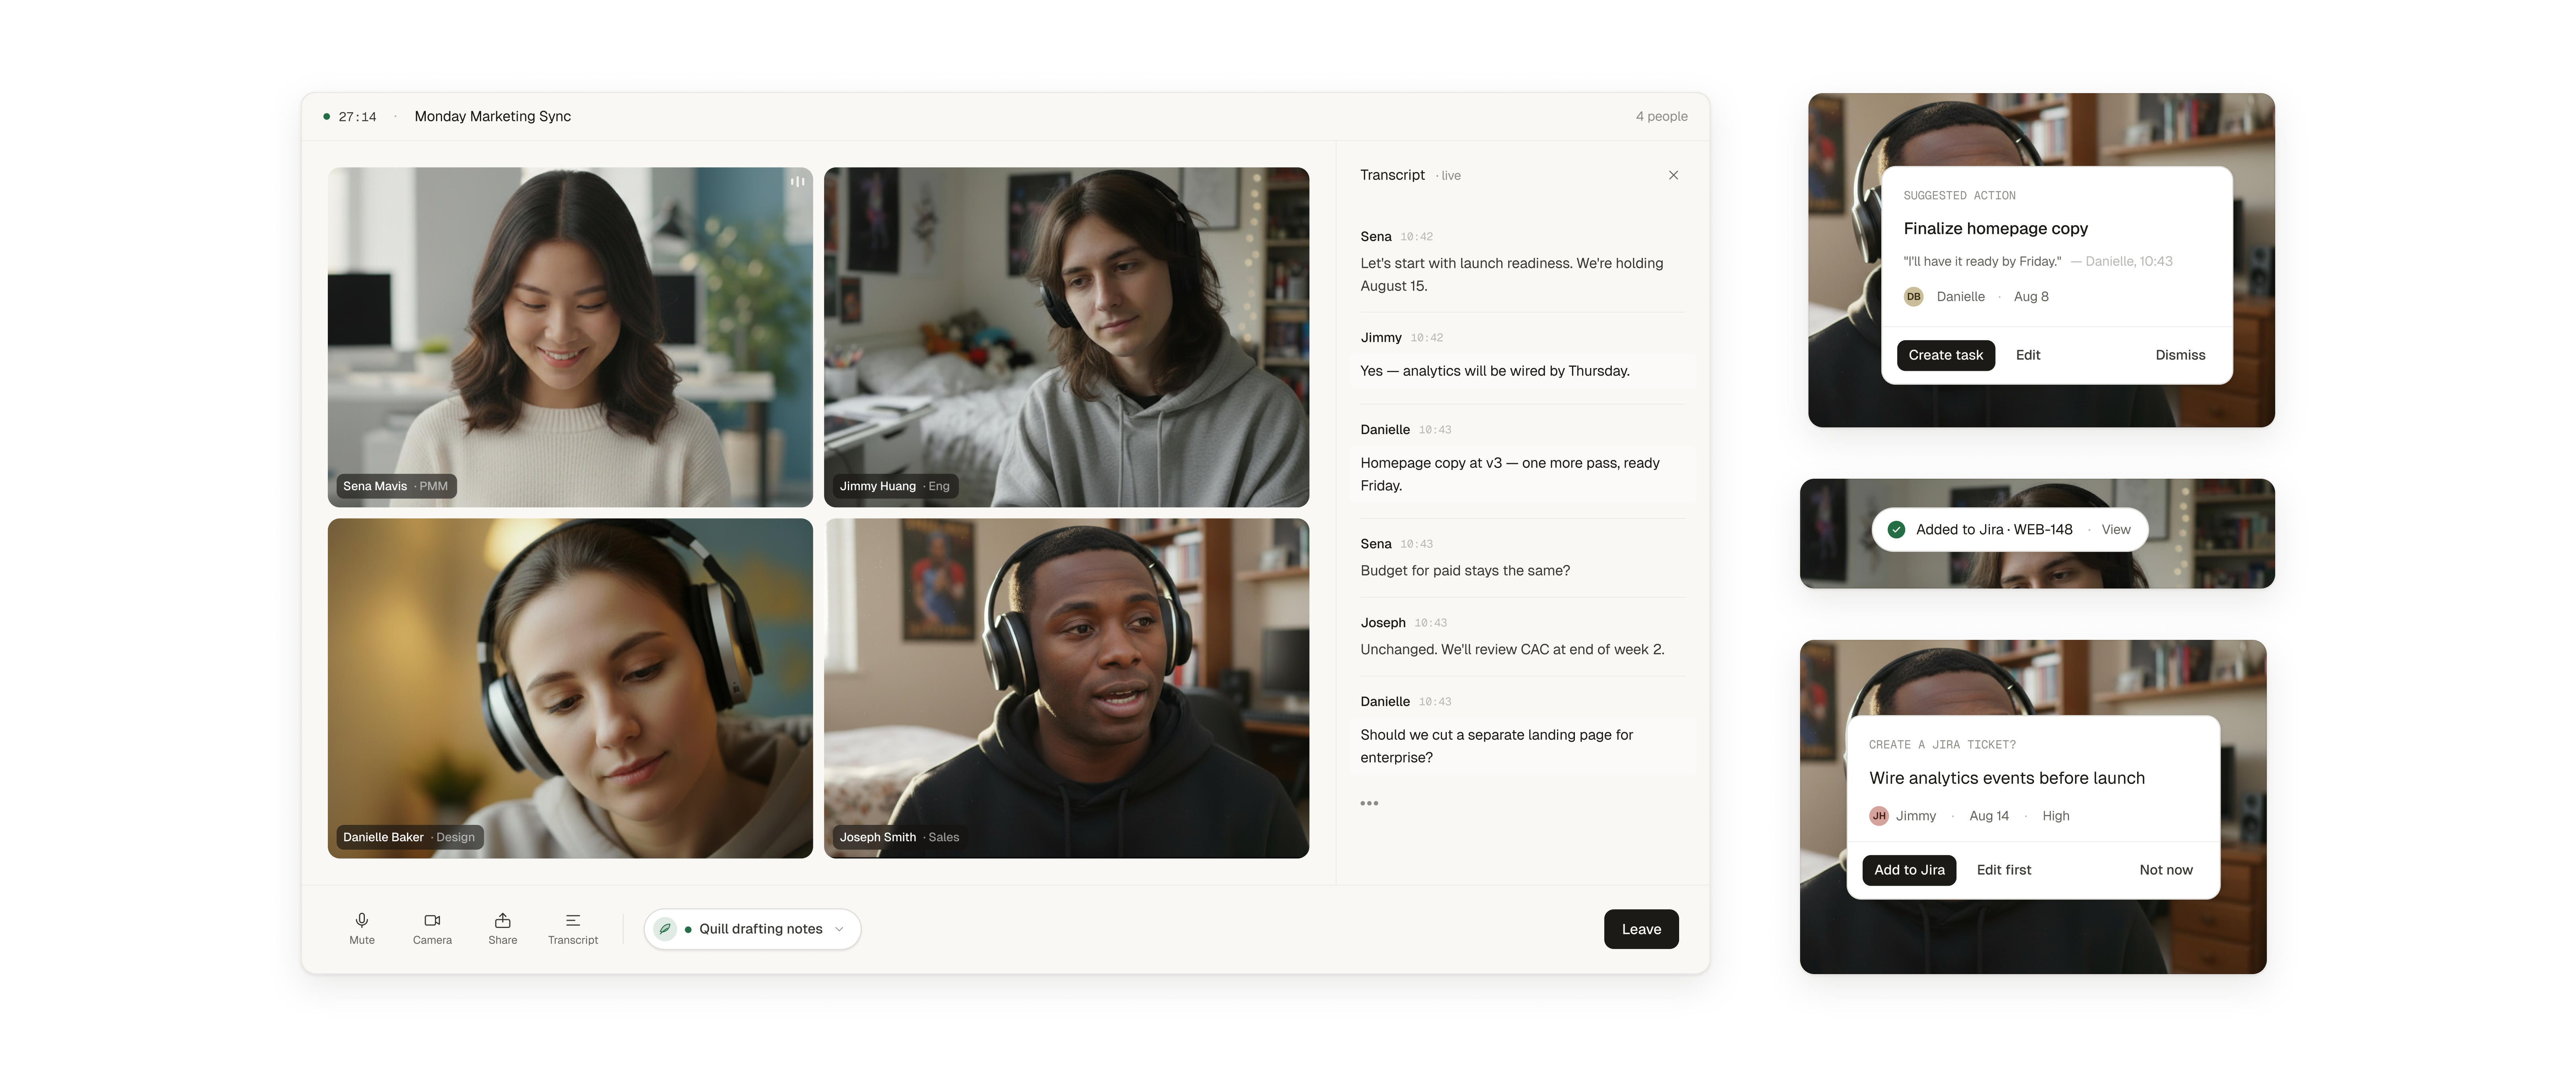Toggle the Transcript panel from toolbar

(573, 928)
